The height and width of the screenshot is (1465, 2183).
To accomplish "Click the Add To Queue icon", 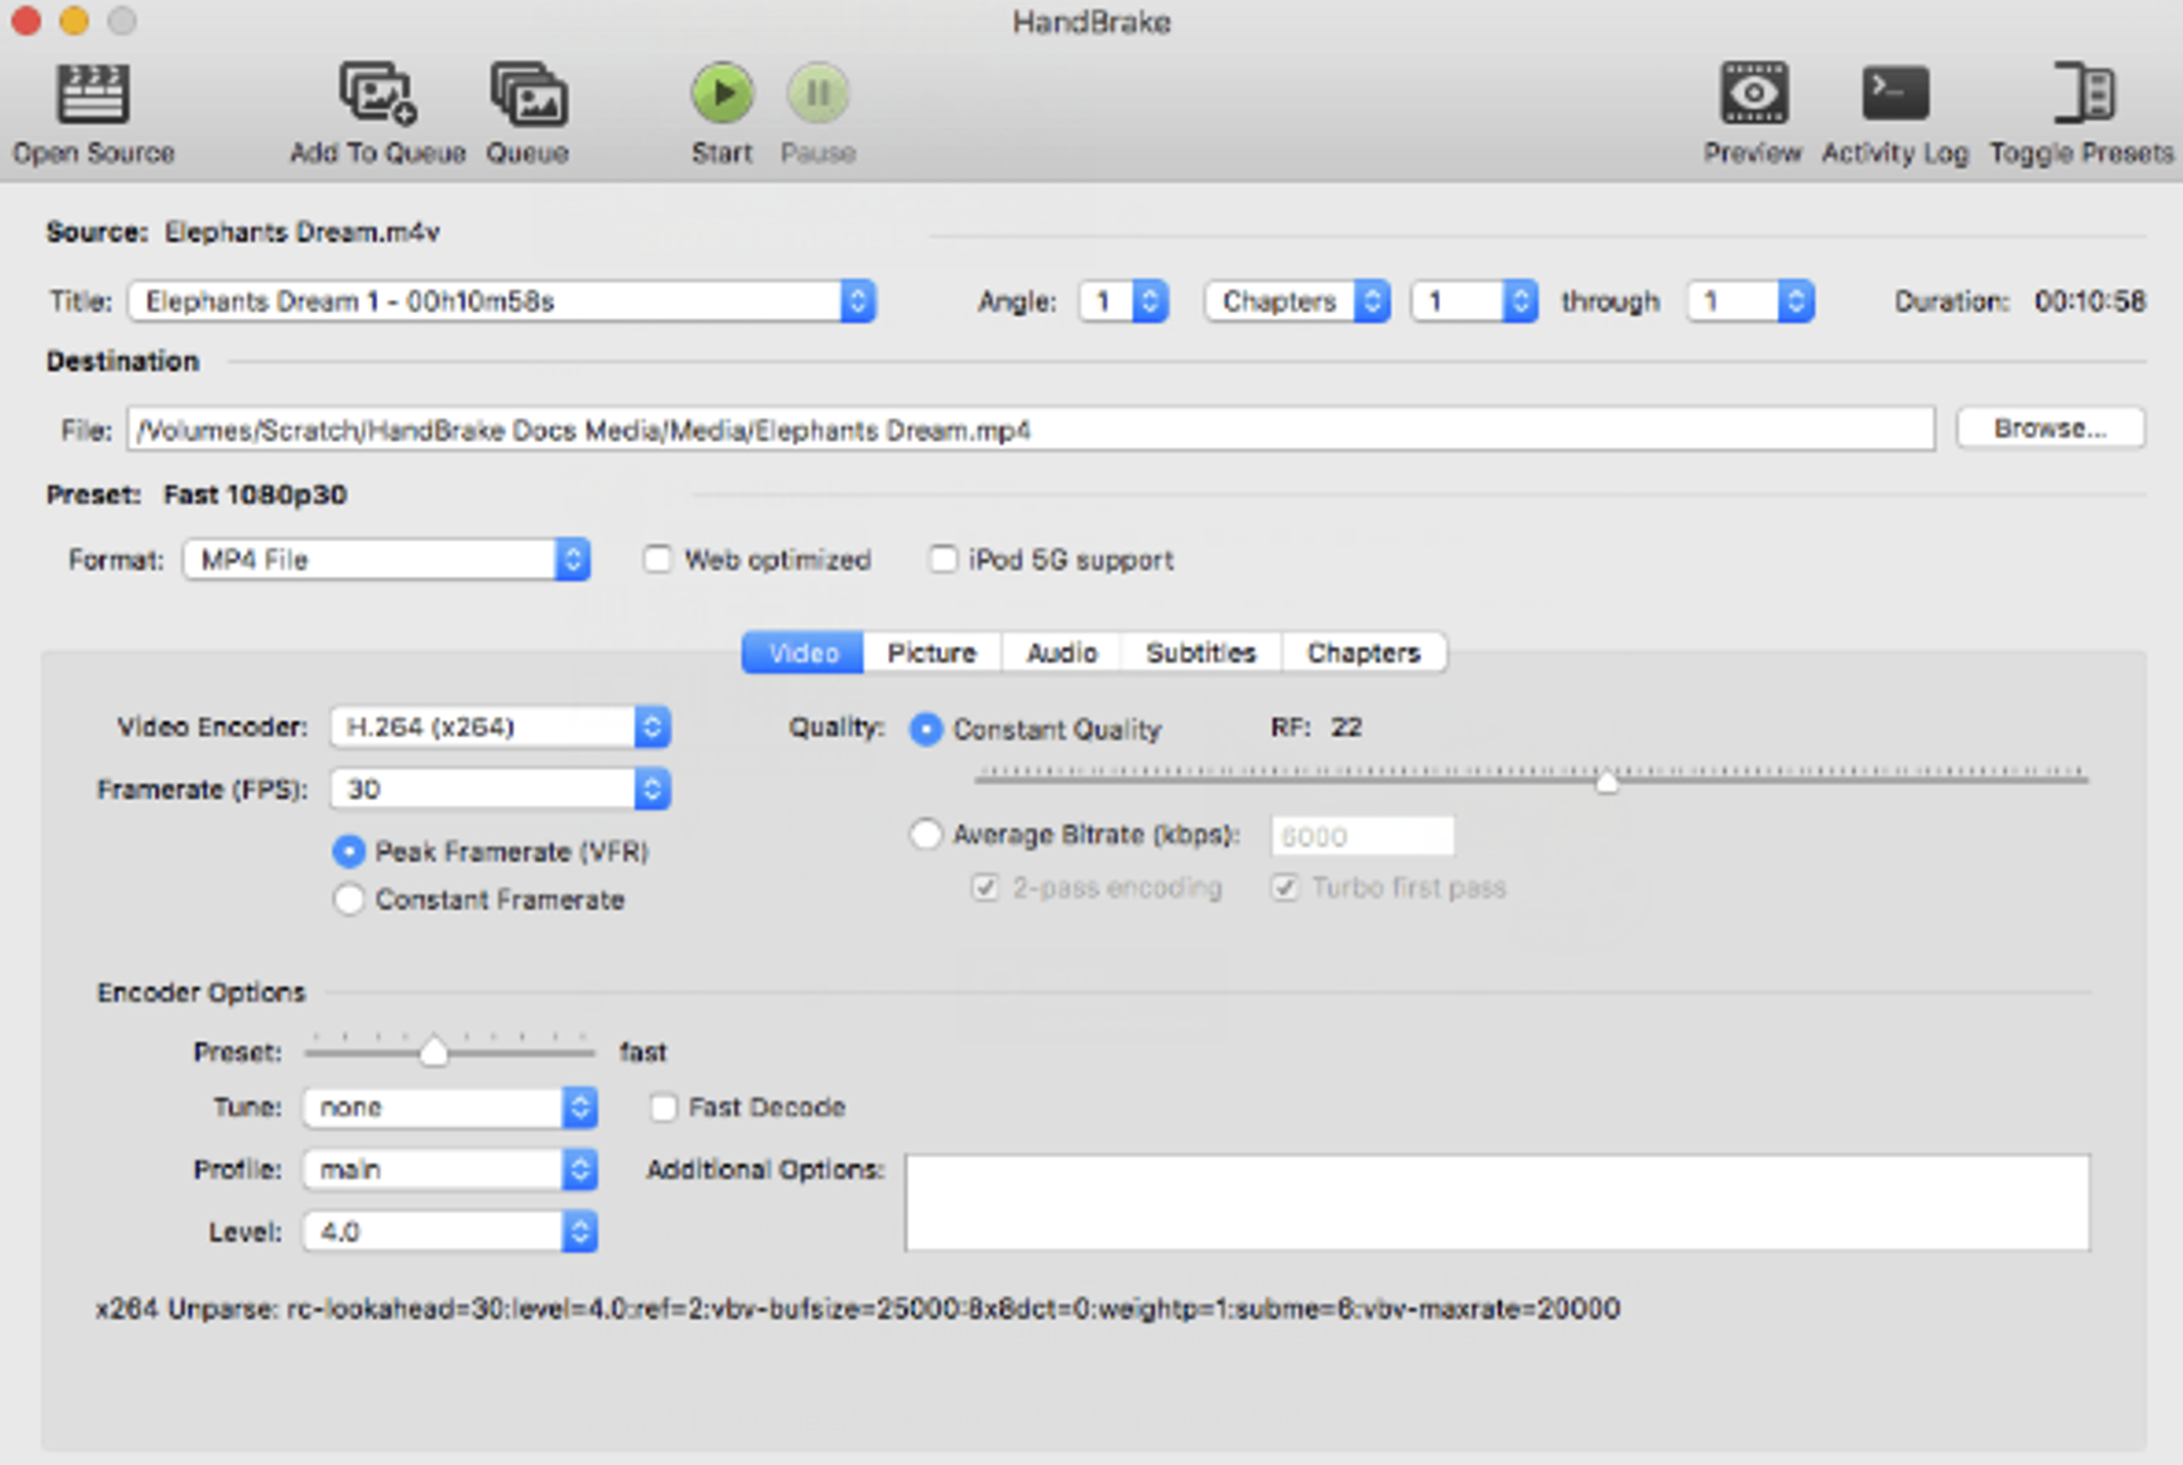I will point(377,94).
